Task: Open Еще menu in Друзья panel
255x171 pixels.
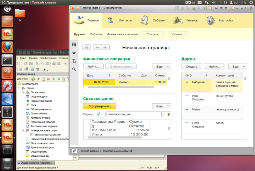Action: [237, 66]
